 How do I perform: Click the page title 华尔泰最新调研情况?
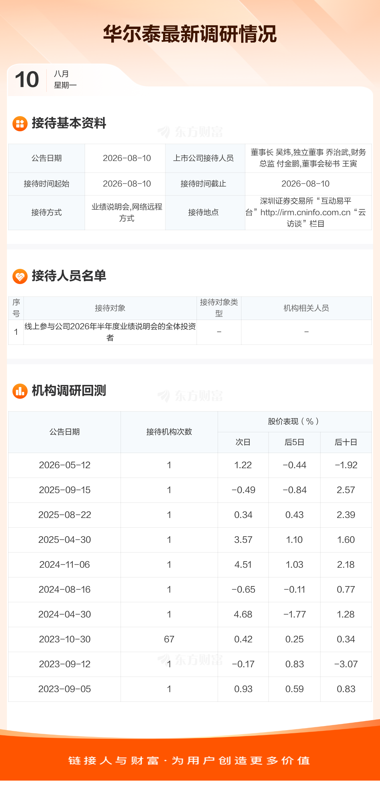190,34
